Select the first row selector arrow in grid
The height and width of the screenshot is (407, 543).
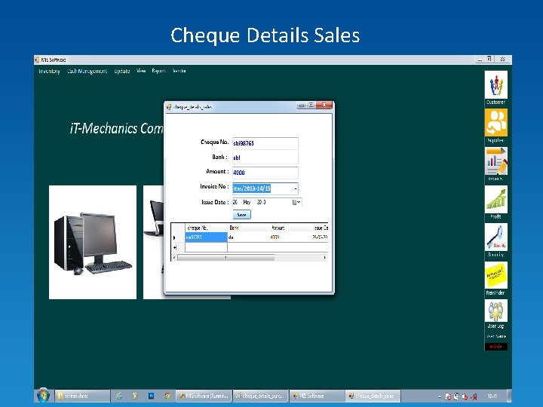click(178, 237)
